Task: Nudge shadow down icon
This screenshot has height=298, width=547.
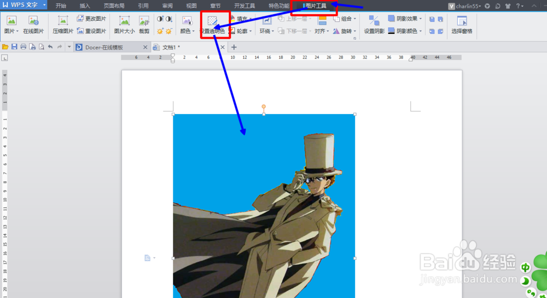Action: (x=440, y=20)
